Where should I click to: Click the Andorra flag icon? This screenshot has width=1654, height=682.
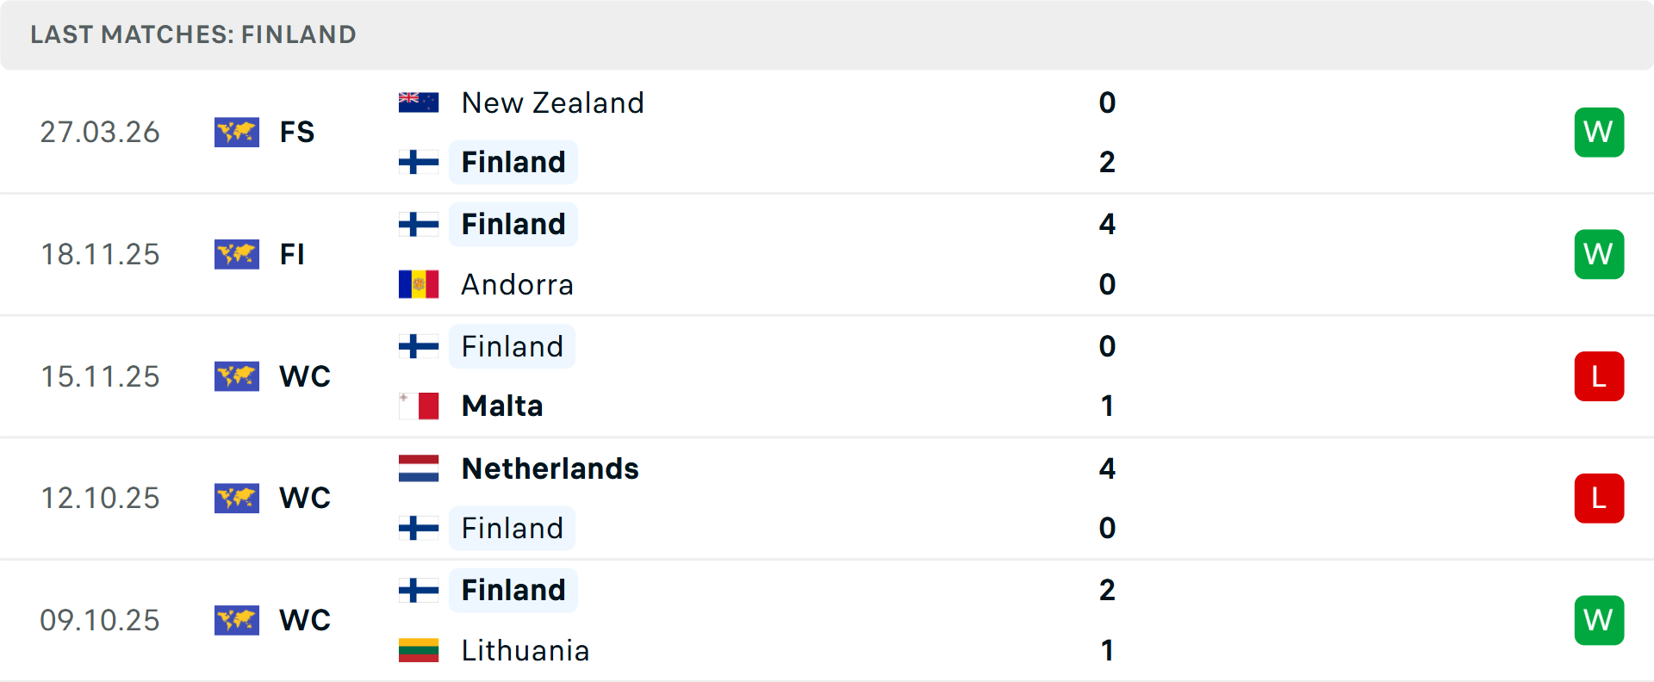419,284
